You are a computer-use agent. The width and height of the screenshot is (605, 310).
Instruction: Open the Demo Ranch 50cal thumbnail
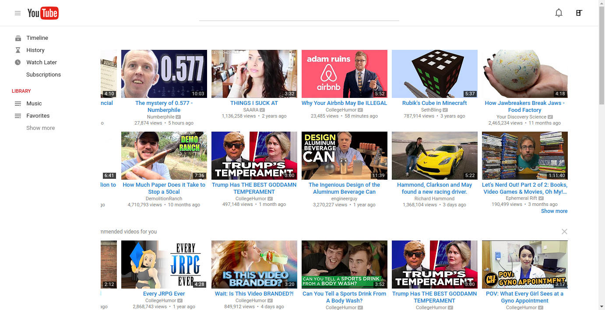point(164,156)
